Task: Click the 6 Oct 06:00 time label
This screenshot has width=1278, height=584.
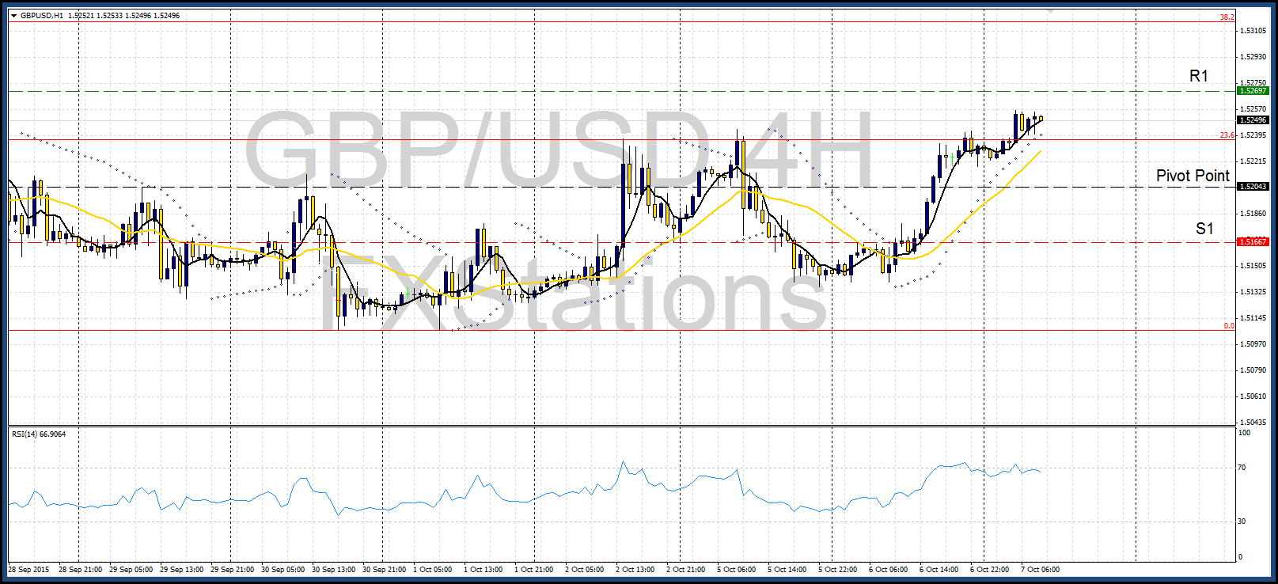Action: [x=889, y=570]
